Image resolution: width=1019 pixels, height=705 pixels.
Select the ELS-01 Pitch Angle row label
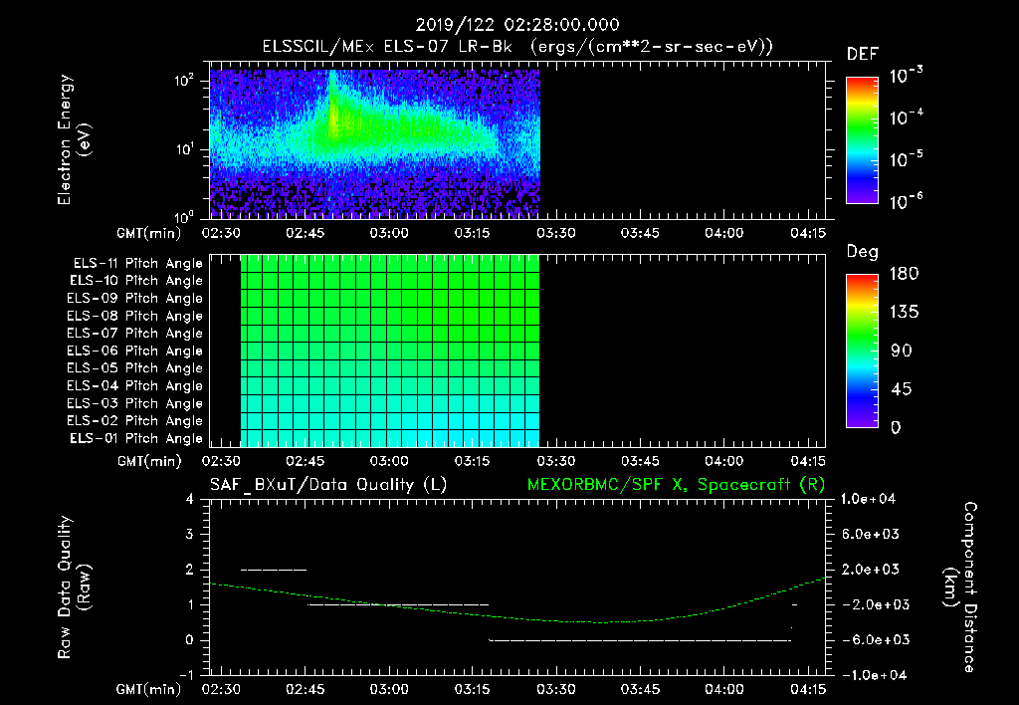click(x=134, y=438)
